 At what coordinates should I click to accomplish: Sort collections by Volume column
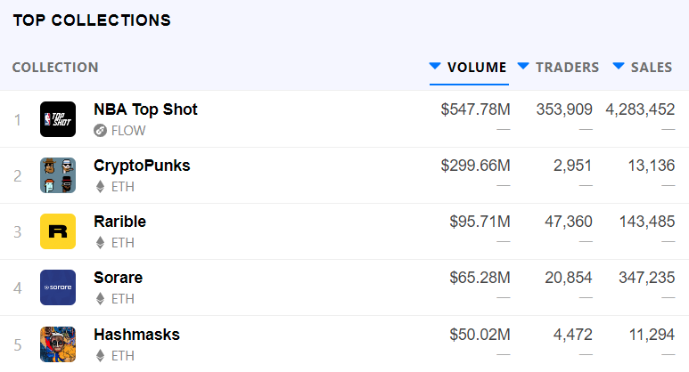(x=469, y=68)
